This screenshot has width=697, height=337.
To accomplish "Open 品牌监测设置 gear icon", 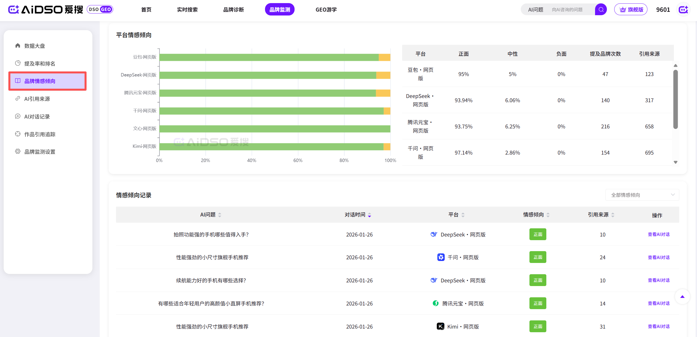I will tap(18, 151).
